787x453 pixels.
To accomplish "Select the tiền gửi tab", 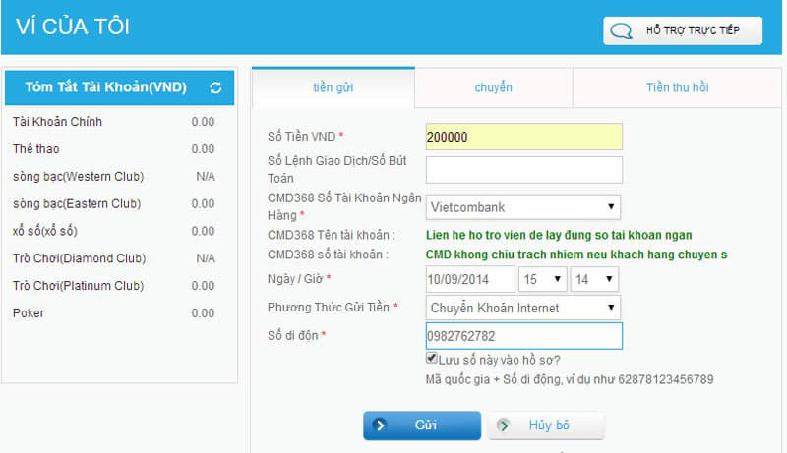I will (333, 87).
